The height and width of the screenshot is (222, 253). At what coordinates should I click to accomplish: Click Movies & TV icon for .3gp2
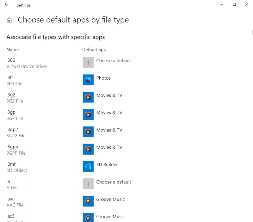coord(88,132)
